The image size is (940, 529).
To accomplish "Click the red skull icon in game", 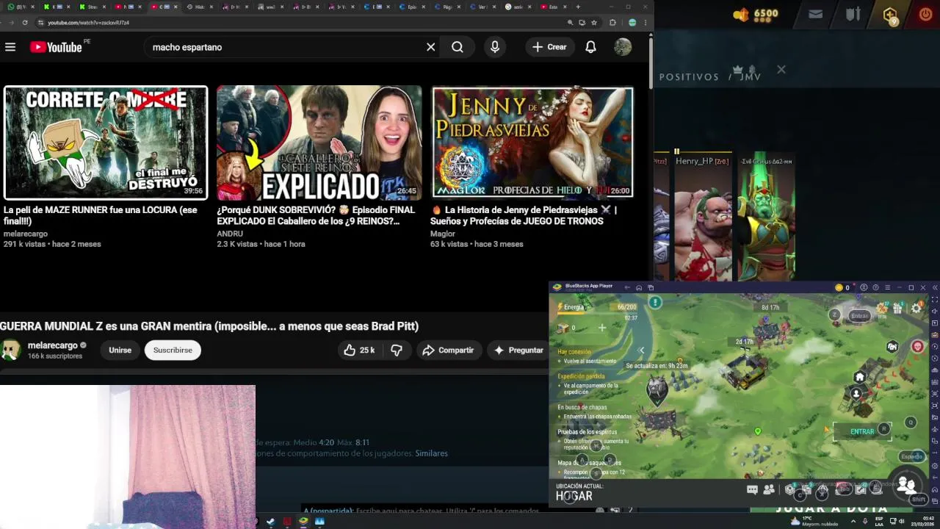I will (918, 346).
